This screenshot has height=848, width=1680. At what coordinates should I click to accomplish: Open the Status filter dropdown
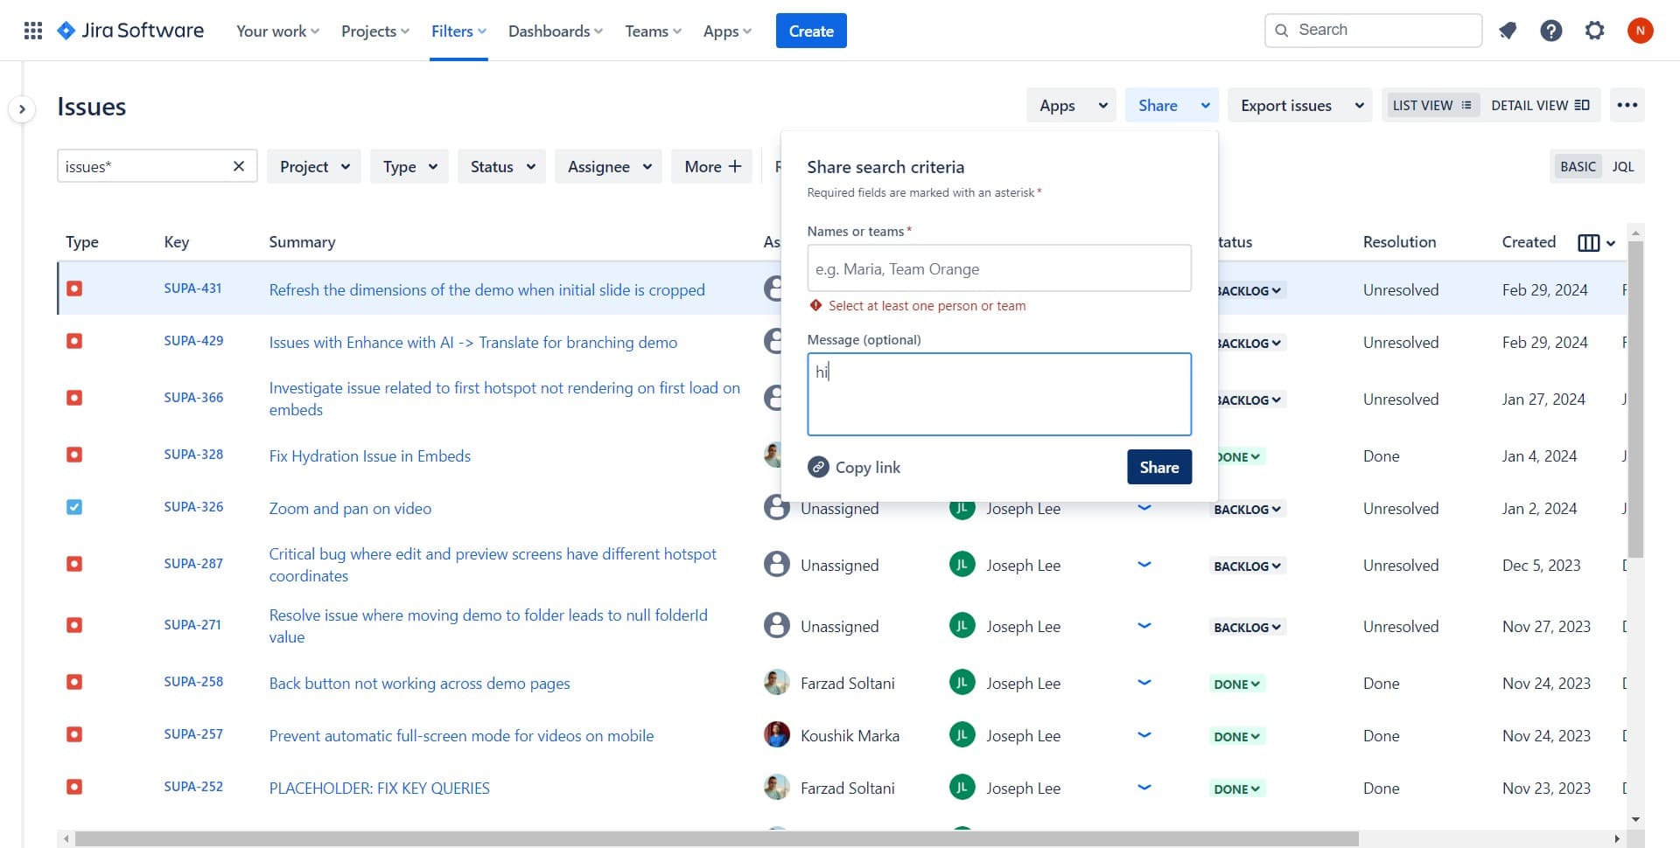click(502, 166)
